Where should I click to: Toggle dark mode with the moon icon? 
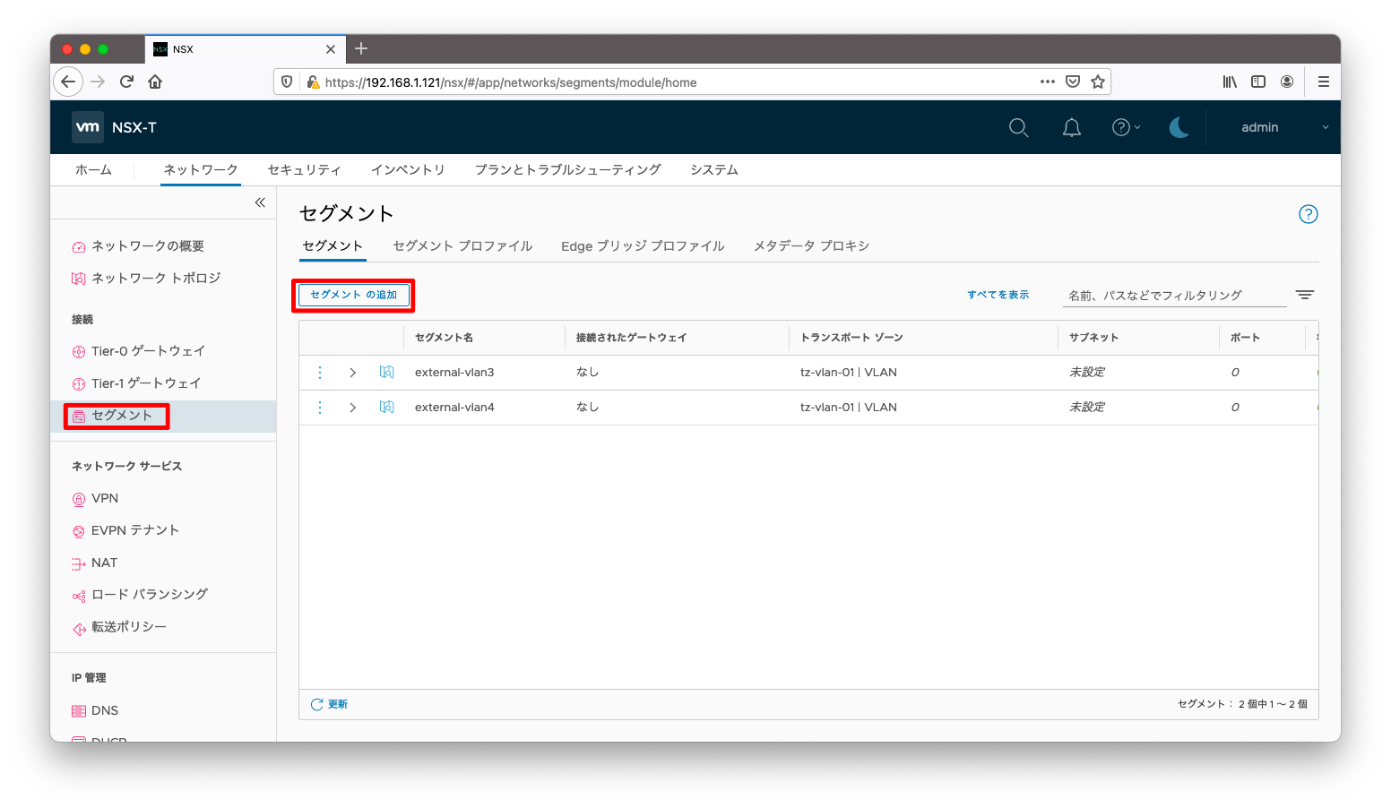(1179, 127)
